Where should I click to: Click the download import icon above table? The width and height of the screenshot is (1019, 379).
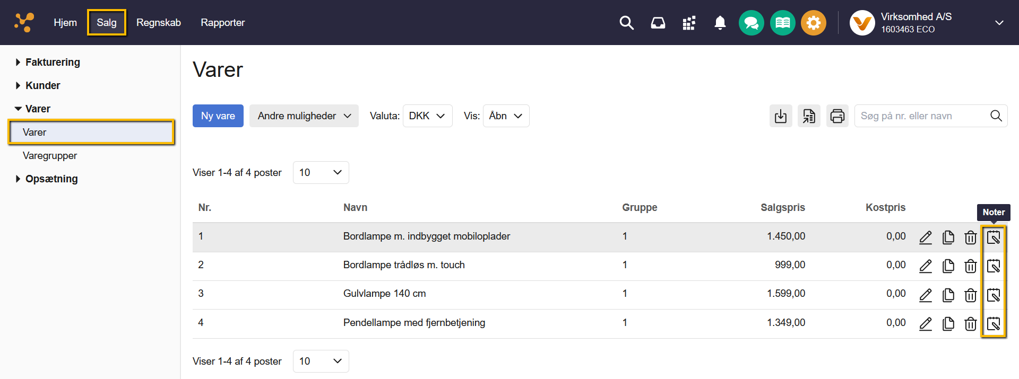[x=780, y=116]
